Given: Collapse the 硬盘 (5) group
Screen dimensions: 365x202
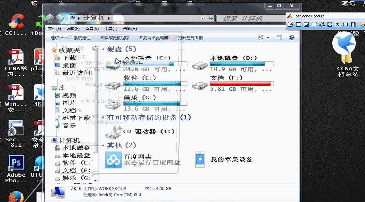Looking at the screenshot, I should click(x=103, y=49).
